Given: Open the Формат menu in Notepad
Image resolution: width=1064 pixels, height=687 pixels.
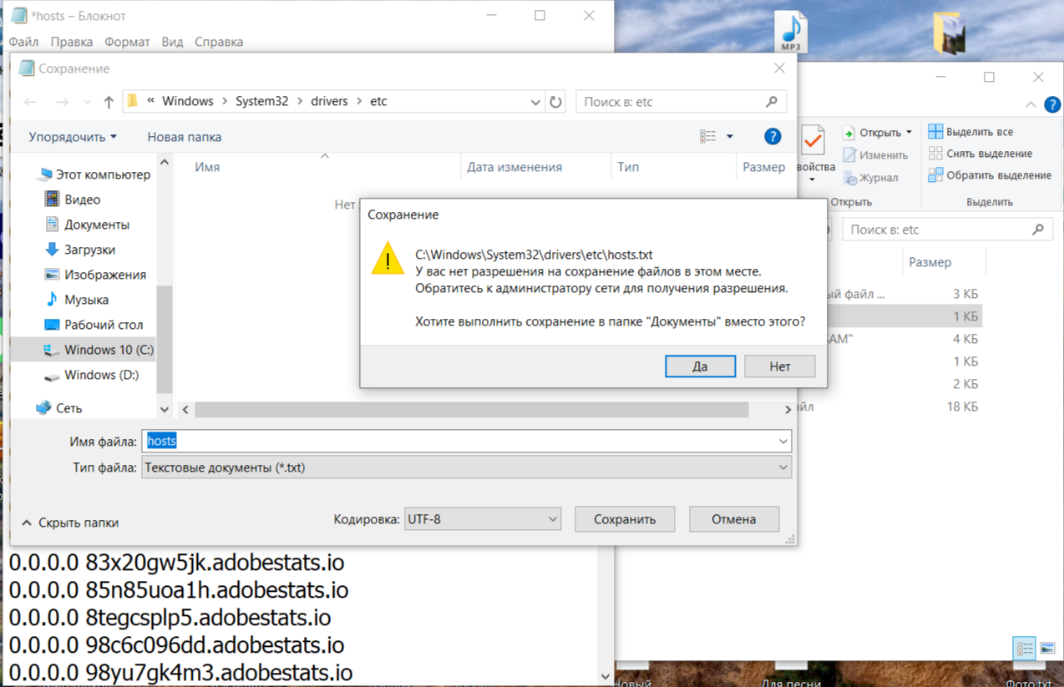Looking at the screenshot, I should pyautogui.click(x=127, y=42).
